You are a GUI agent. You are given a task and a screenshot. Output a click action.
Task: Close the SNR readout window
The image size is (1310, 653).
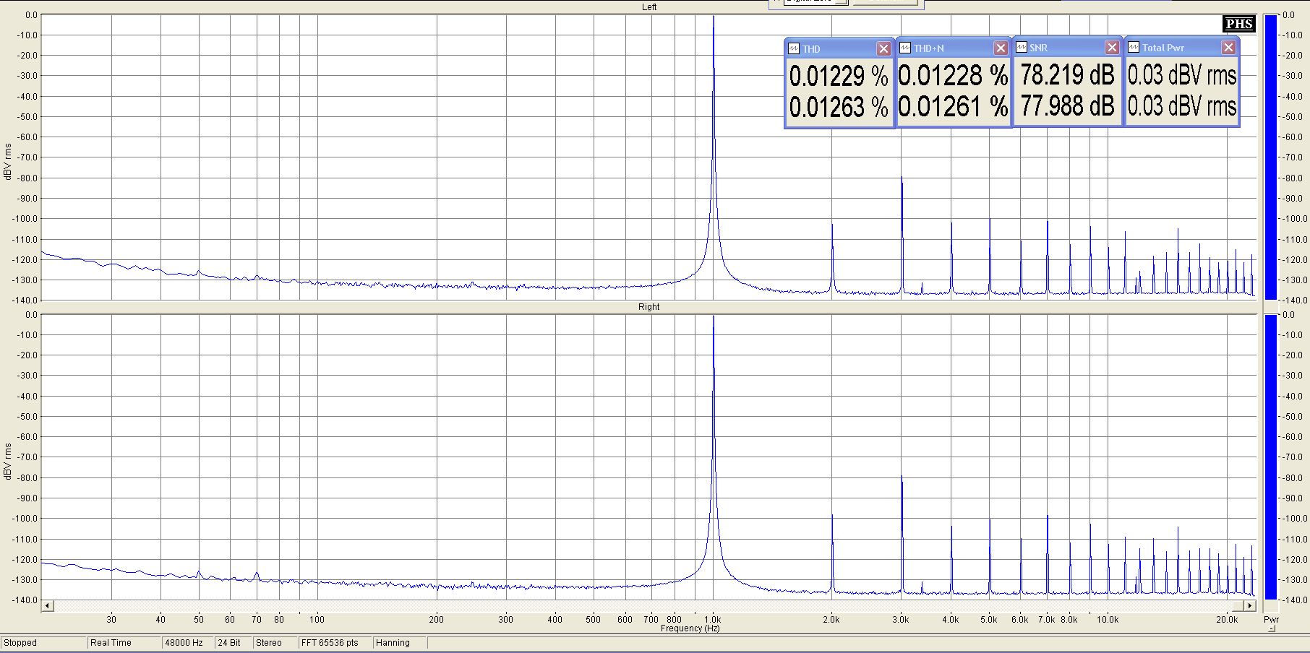point(1112,48)
